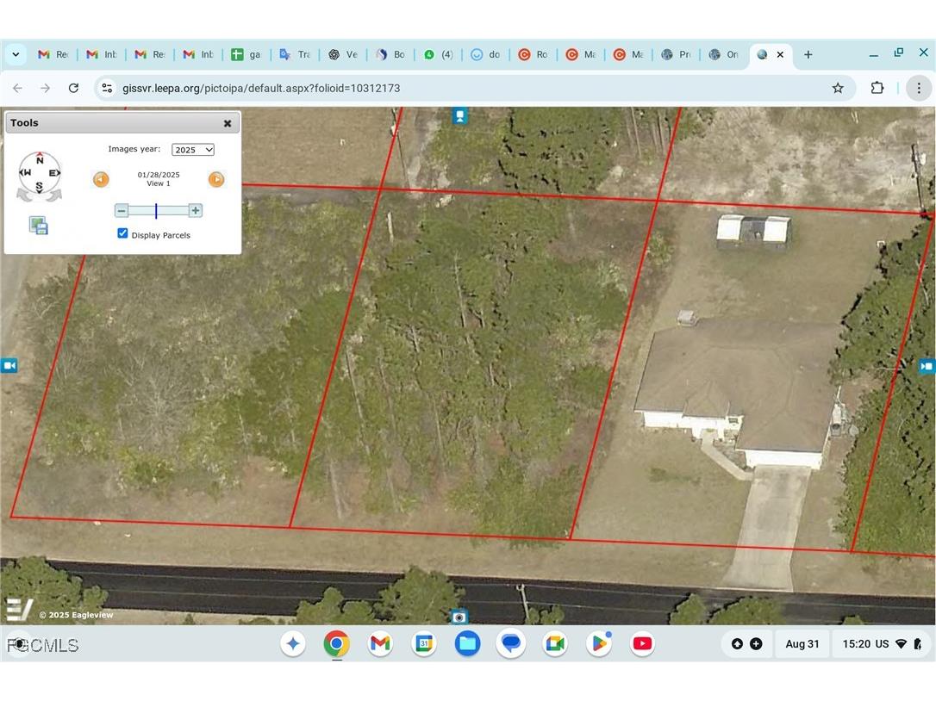Click the zoom-in plus button on the slider
This screenshot has width=936, height=701.
(196, 209)
